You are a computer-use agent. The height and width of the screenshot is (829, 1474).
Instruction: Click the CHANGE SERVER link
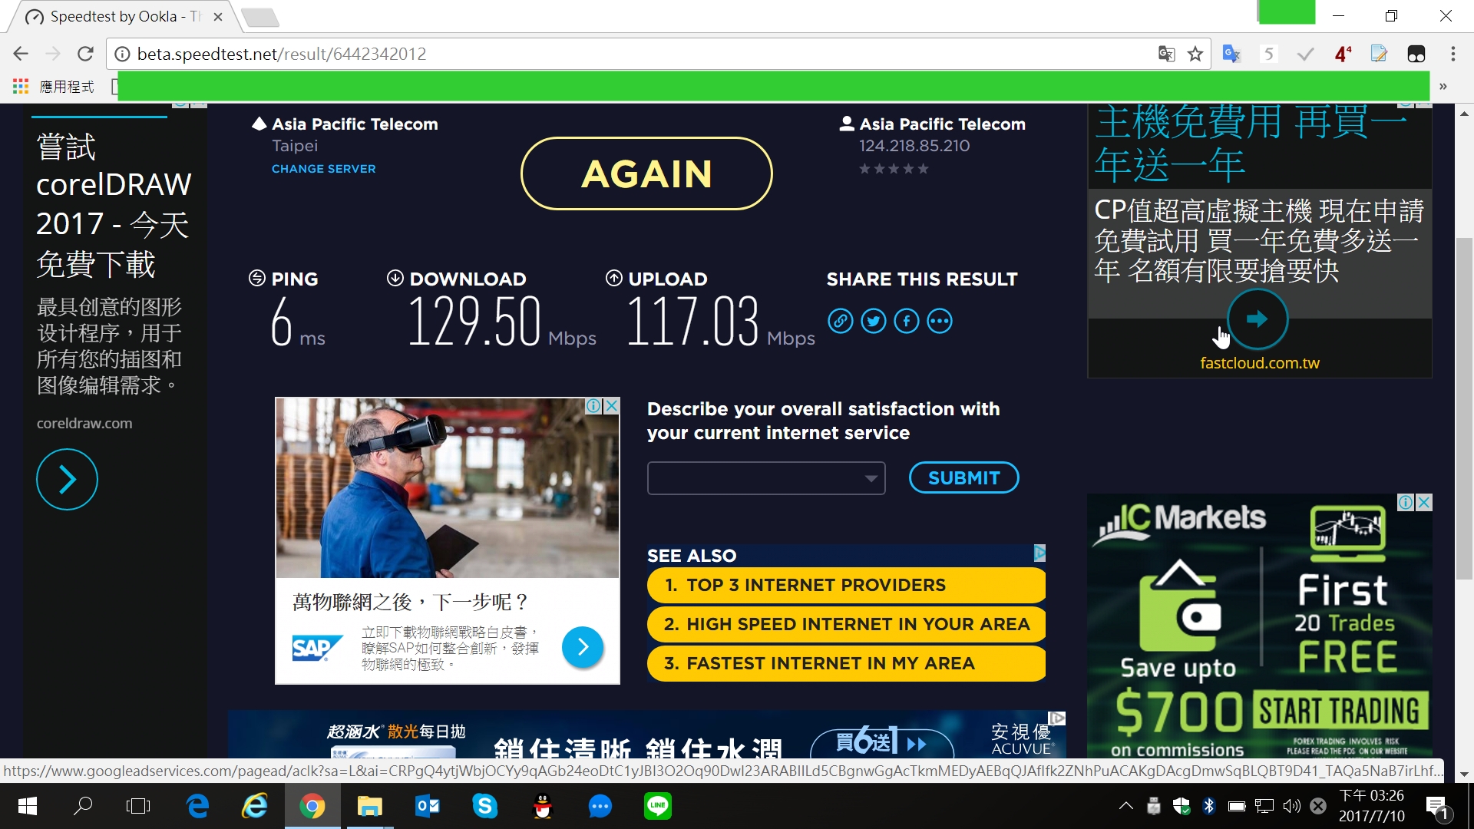point(323,169)
